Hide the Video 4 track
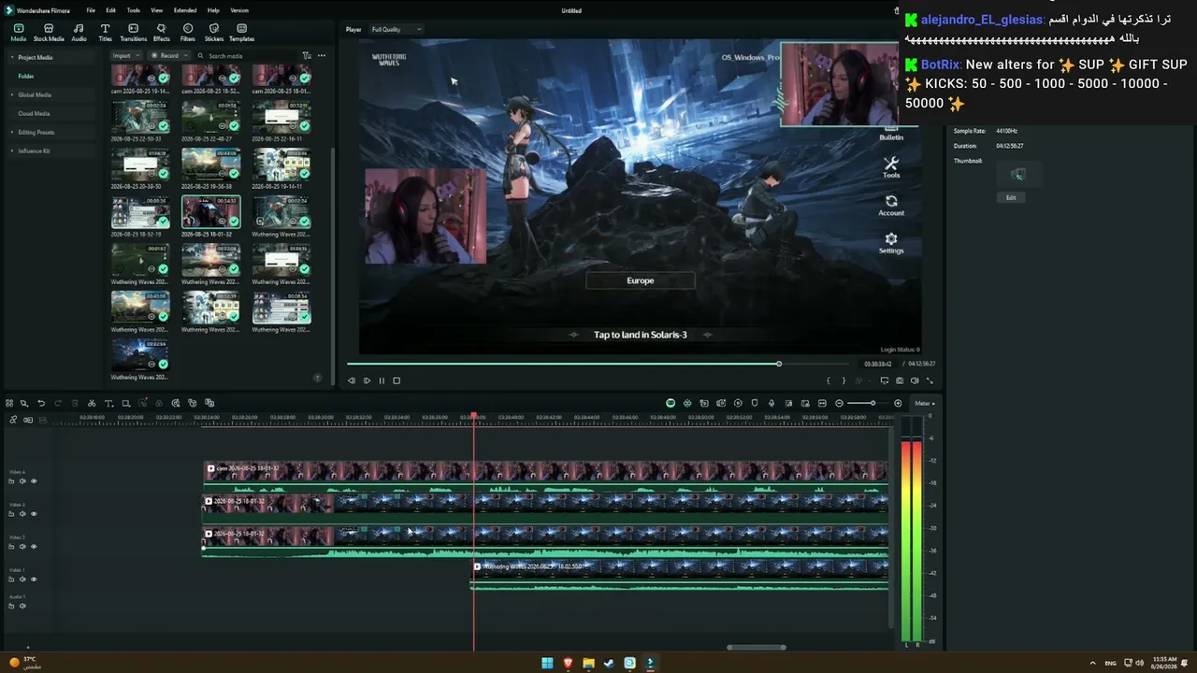The width and height of the screenshot is (1197, 673). click(x=34, y=481)
